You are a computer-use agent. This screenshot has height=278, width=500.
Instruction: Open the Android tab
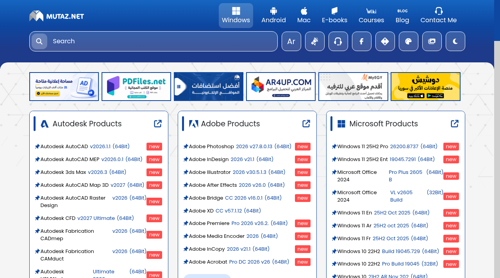coord(273,16)
